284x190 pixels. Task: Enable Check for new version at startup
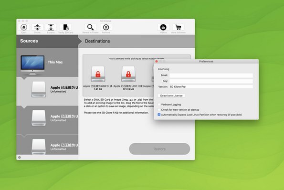point(159,110)
